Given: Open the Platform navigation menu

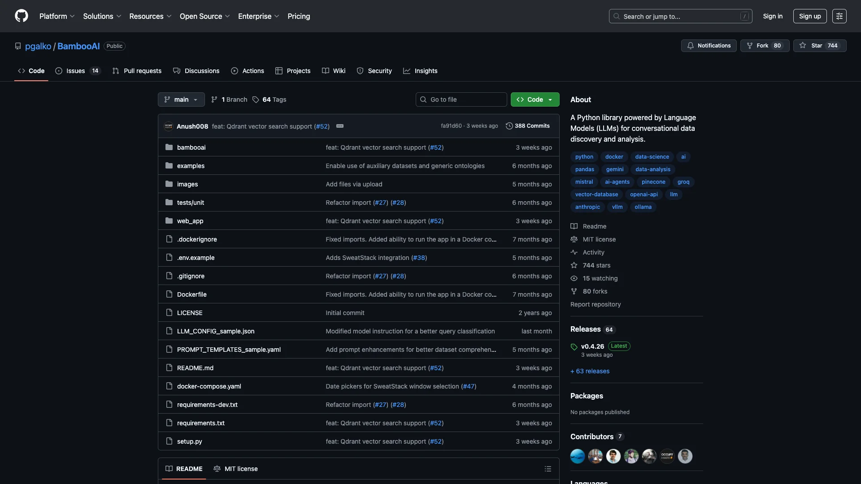Looking at the screenshot, I should click(x=57, y=16).
